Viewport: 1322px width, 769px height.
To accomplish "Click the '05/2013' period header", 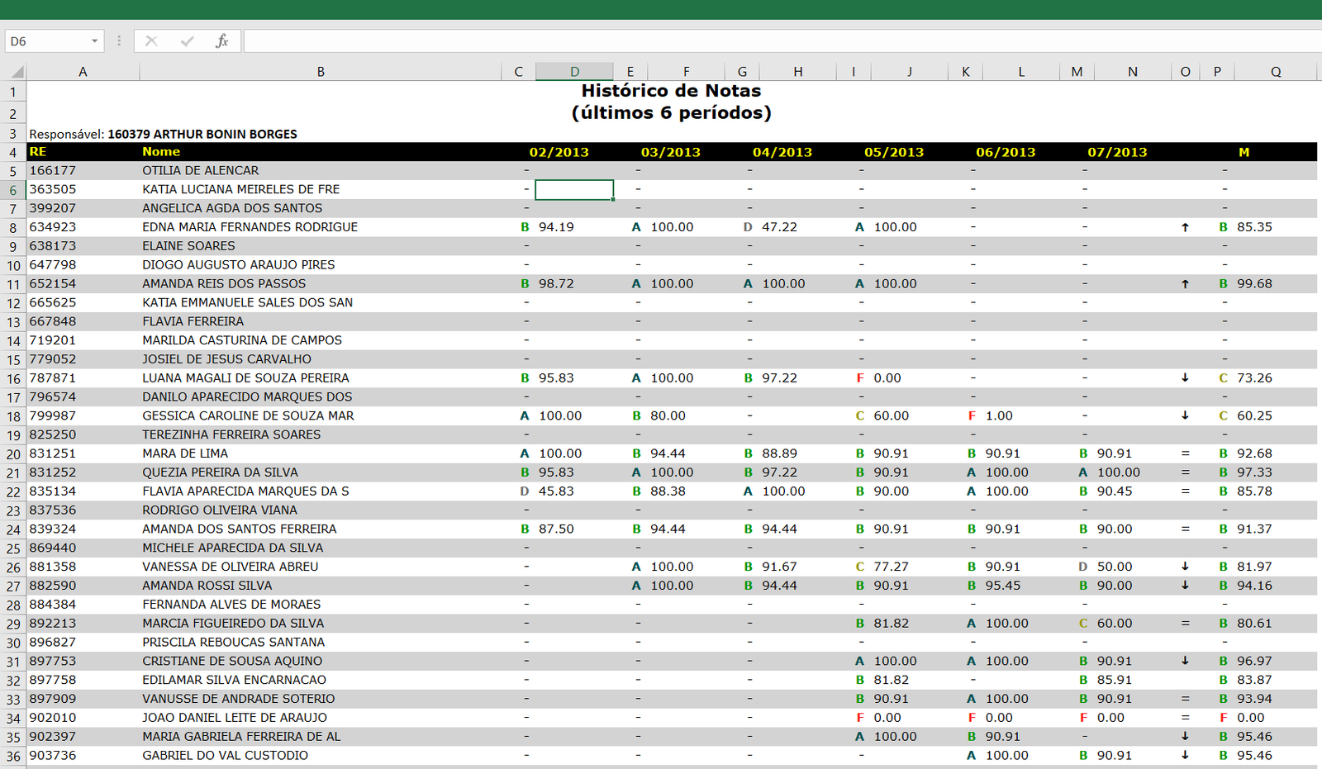I will pyautogui.click(x=894, y=152).
